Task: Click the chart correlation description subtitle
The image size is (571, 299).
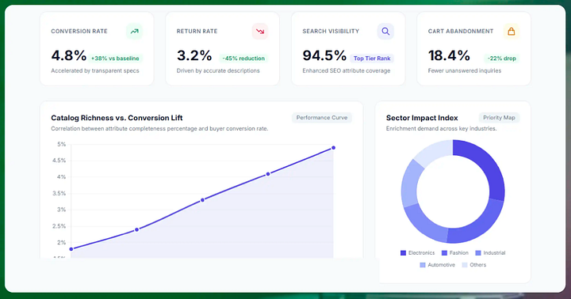Action: coord(159,129)
